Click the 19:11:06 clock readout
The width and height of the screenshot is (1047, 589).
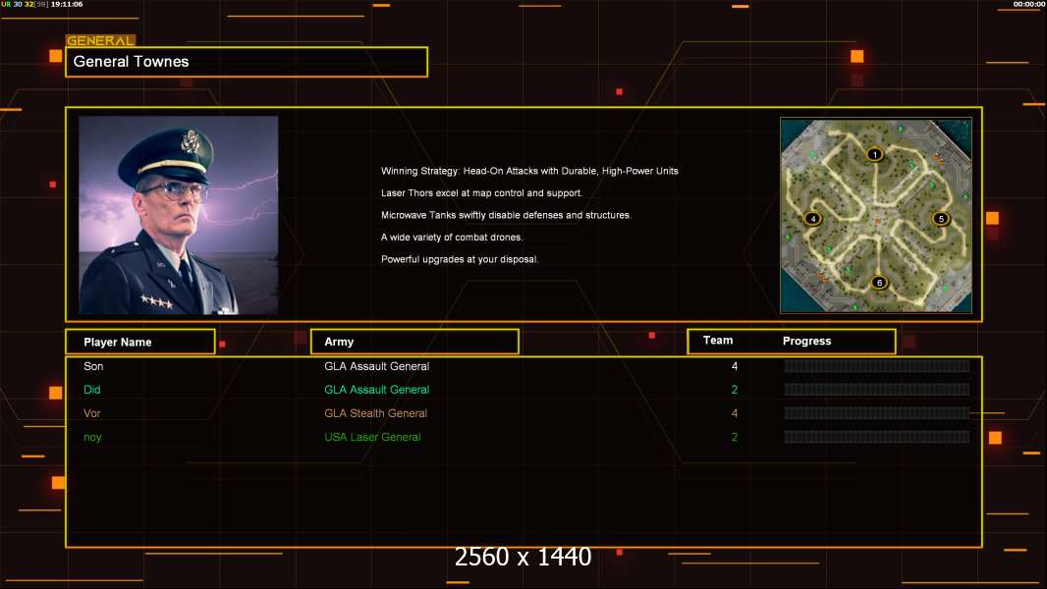pos(67,4)
